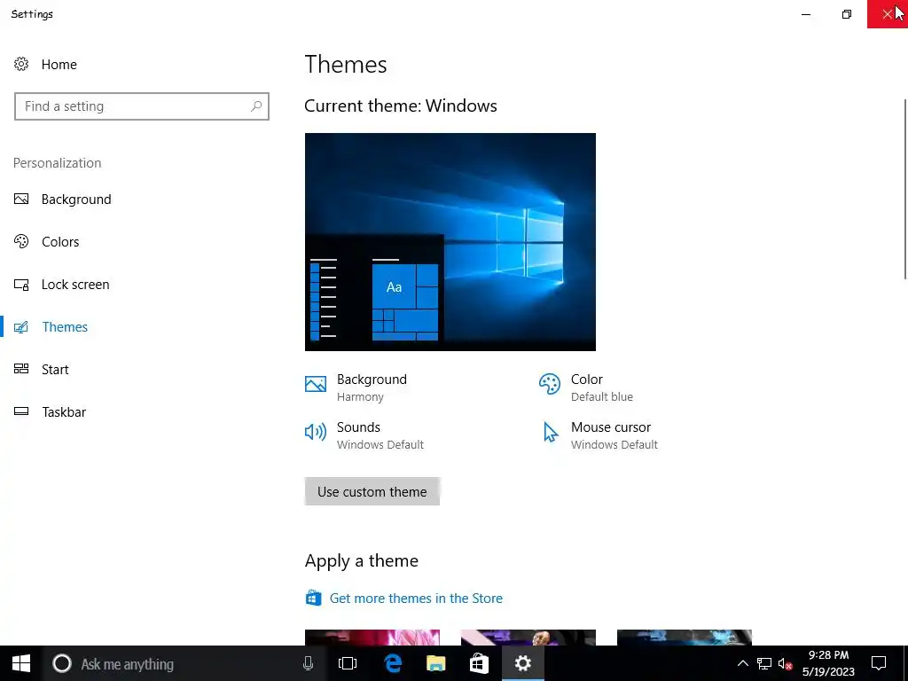Show hidden system tray icons
This screenshot has height=681, width=908.
742,663
